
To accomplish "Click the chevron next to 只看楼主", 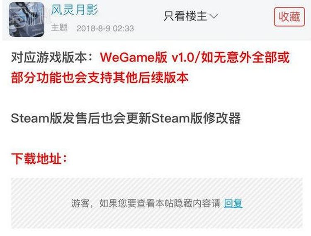I will click(214, 16).
